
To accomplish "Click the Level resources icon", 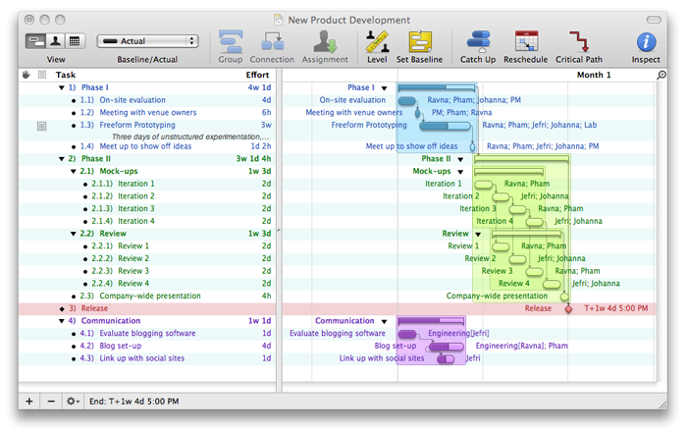I will [377, 42].
